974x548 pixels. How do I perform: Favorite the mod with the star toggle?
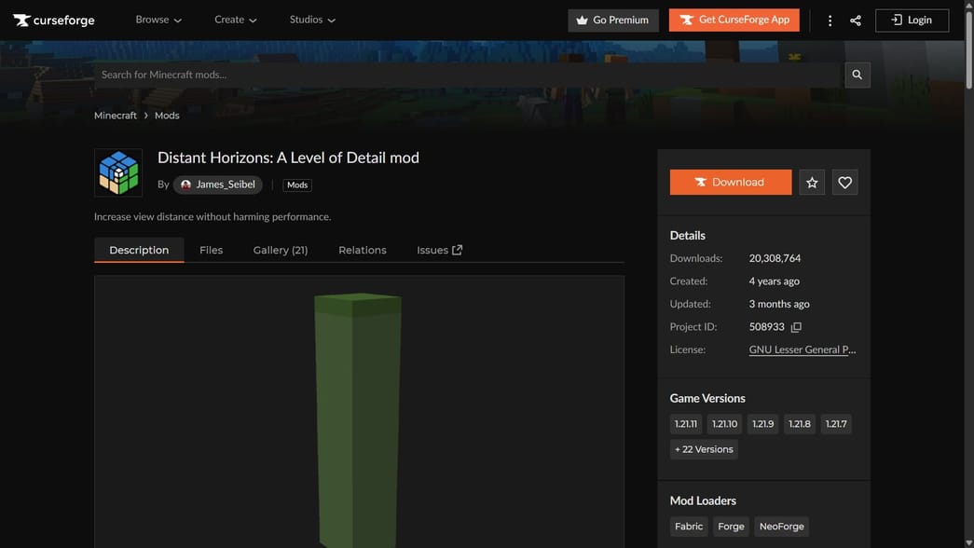point(811,182)
